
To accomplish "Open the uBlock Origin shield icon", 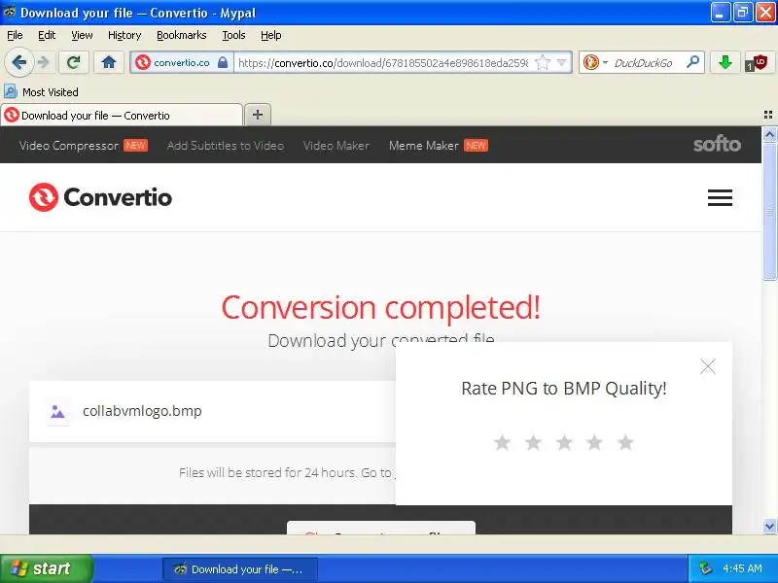I will [758, 63].
